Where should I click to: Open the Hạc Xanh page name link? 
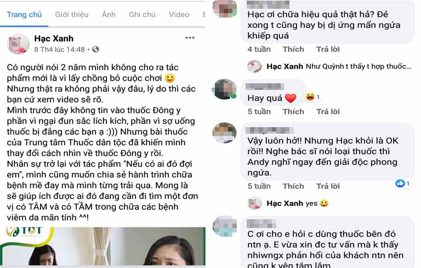pyautogui.click(x=54, y=38)
